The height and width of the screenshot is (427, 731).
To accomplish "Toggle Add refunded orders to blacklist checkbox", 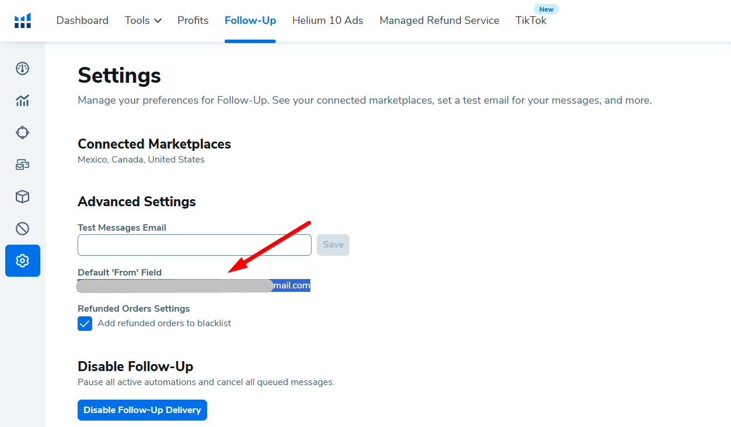I will (x=85, y=323).
